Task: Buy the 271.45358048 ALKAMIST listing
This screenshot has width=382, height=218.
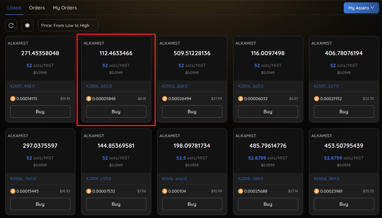Action: pos(40,111)
